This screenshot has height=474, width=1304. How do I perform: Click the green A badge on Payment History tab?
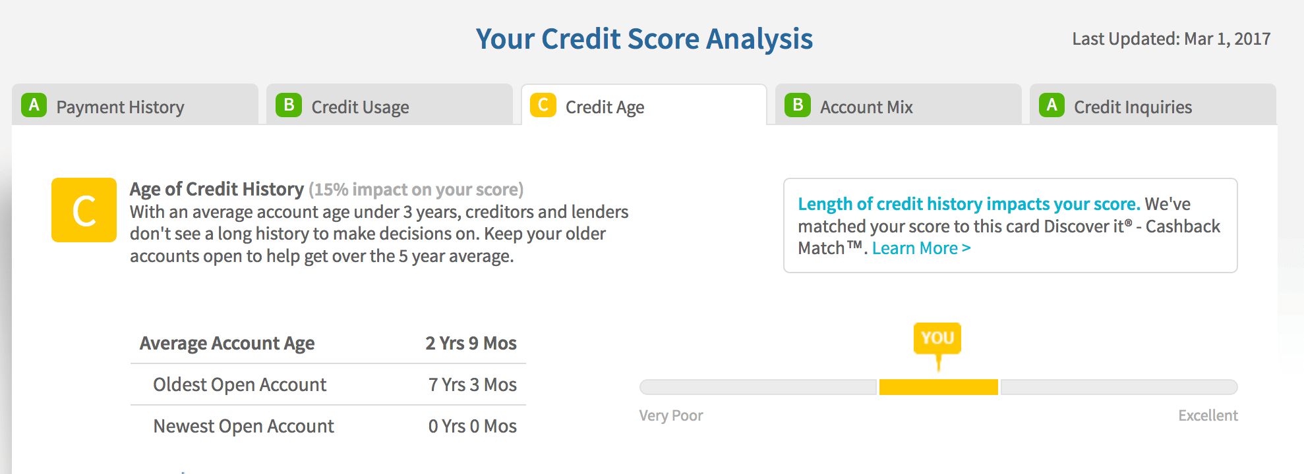click(x=34, y=105)
